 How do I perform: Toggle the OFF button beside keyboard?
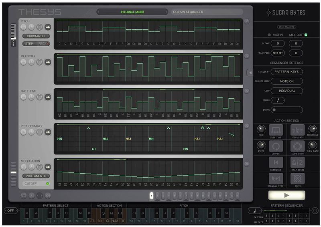(x=11, y=211)
